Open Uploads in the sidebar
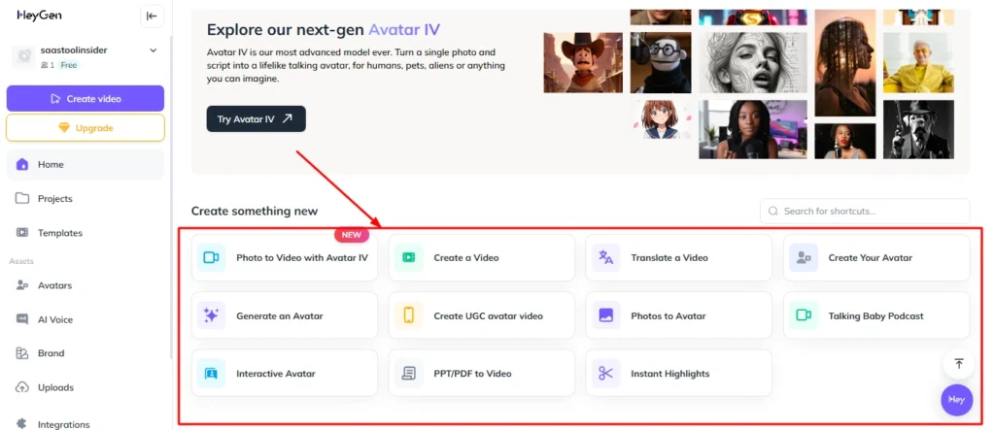The width and height of the screenshot is (995, 430). pyautogui.click(x=86, y=387)
